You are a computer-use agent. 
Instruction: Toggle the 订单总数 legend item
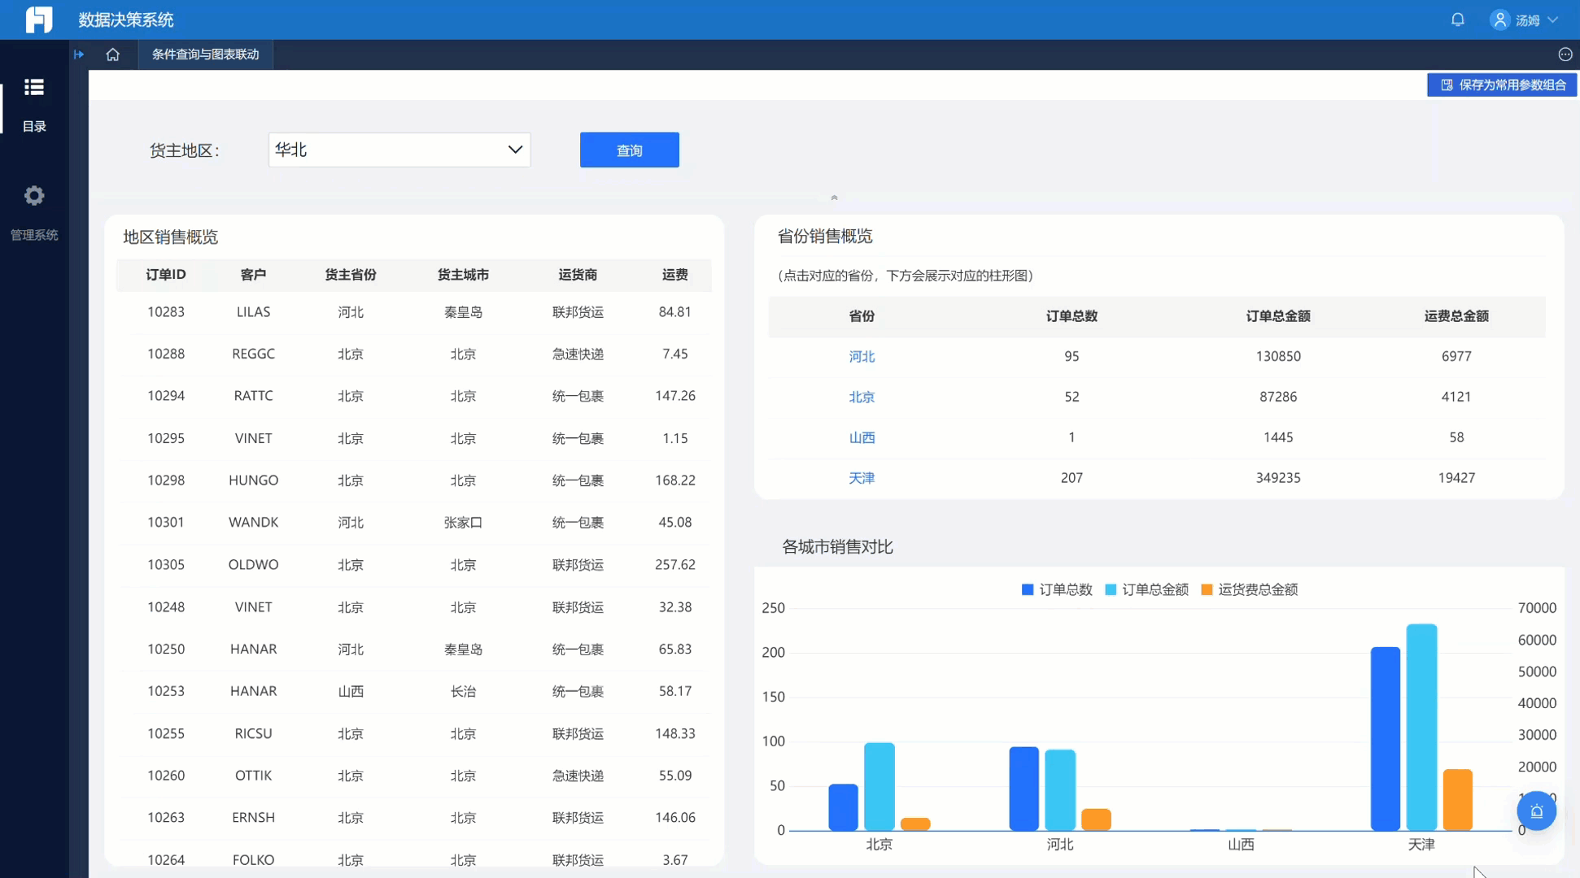pos(1056,589)
